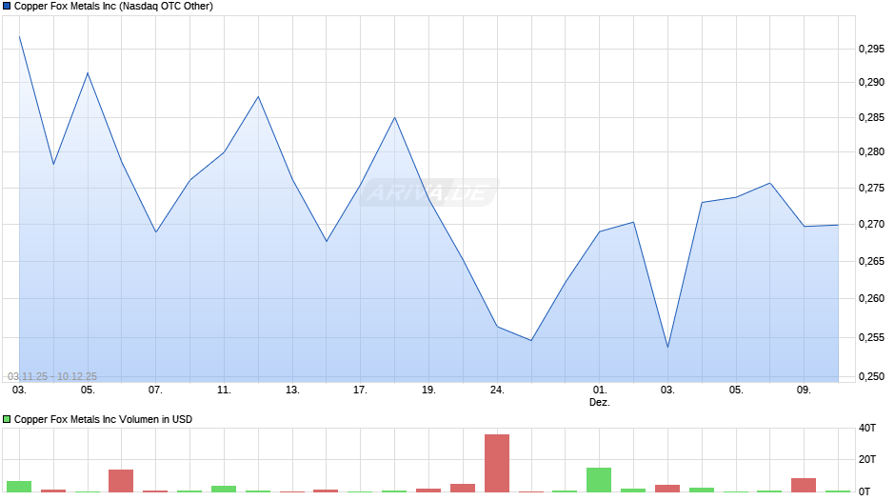Image resolution: width=895 pixels, height=501 pixels.
Task: Click the price axis label 0,270
Action: tap(871, 225)
